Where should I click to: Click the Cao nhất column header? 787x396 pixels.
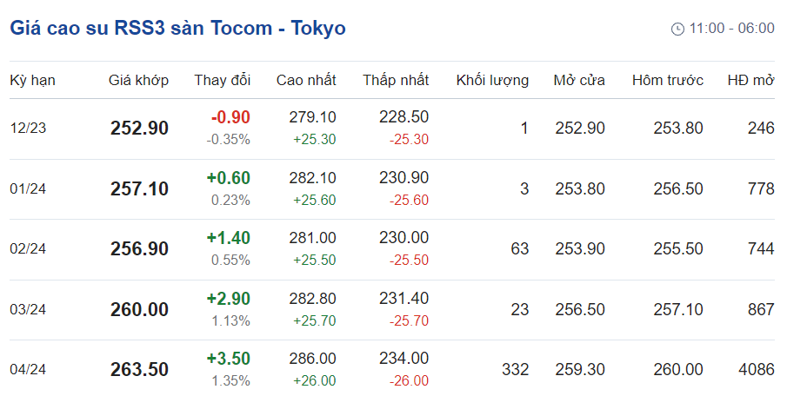[x=306, y=81]
